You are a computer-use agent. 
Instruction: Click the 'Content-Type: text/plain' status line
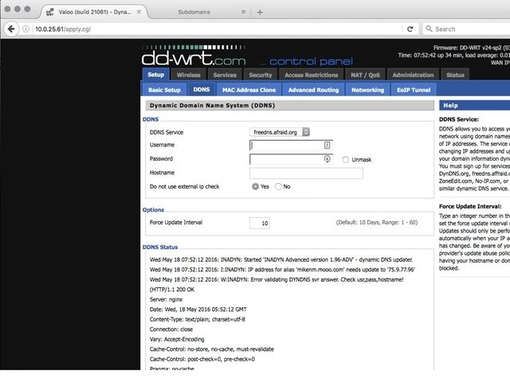[198, 319]
